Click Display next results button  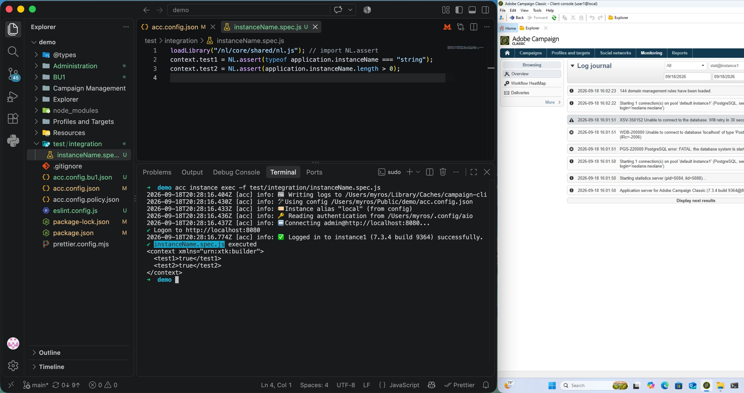(696, 201)
